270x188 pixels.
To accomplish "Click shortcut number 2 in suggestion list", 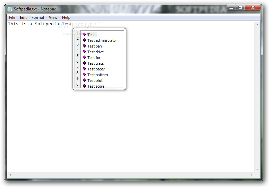I will coord(78,38).
